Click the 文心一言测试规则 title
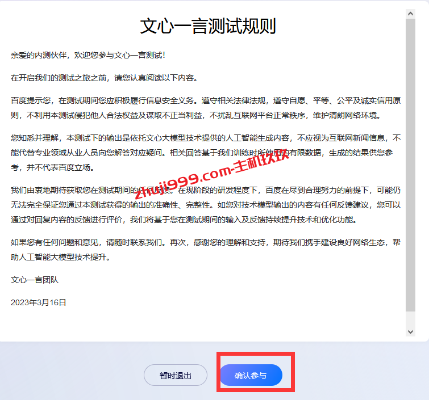The height and width of the screenshot is (400, 429). [208, 27]
